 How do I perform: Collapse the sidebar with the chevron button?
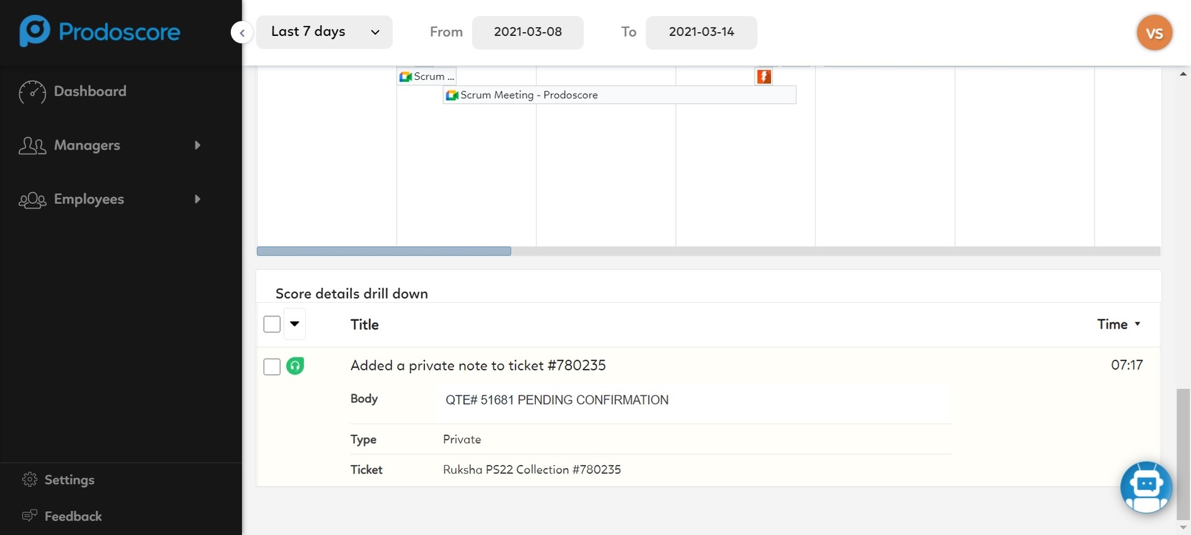(242, 32)
